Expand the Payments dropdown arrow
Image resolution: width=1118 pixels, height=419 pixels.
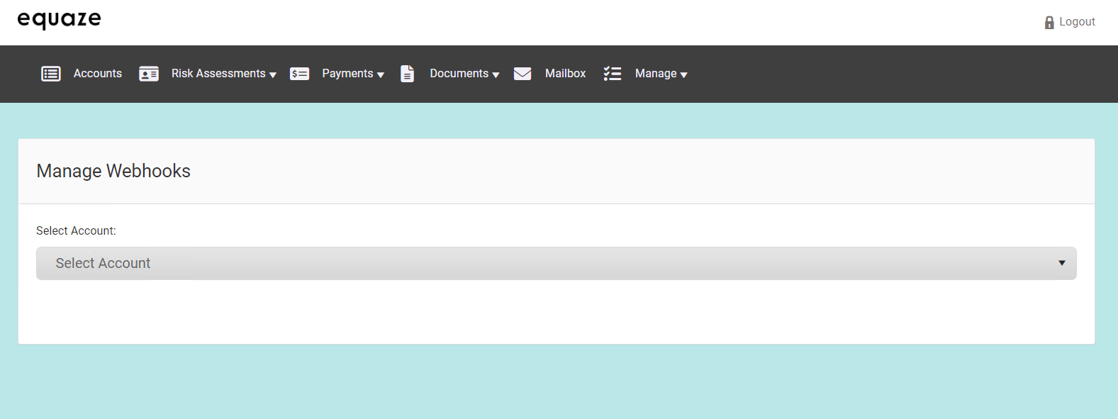(381, 75)
